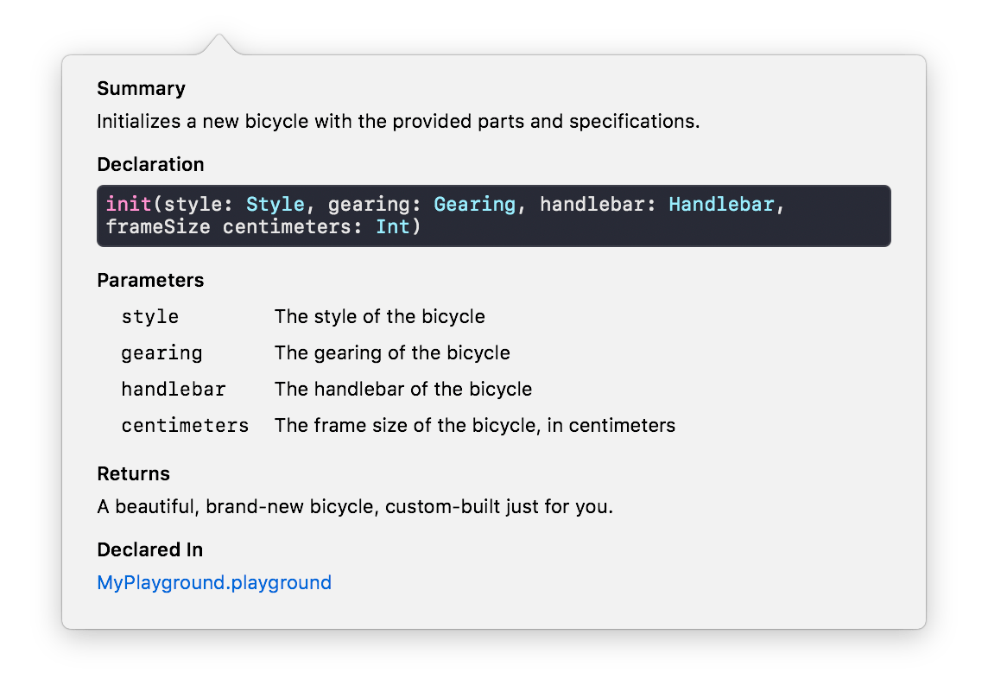
Task: Collapse the Returns section header
Action: (133, 473)
